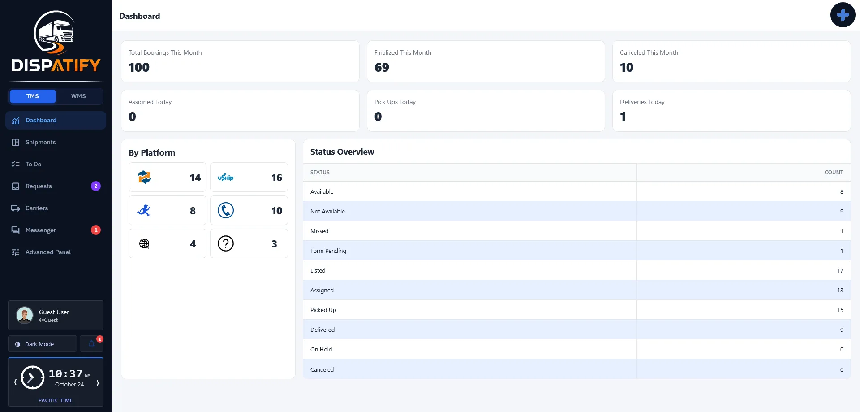860x412 pixels.
Task: Click the globe web platform icon
Action: click(144, 243)
